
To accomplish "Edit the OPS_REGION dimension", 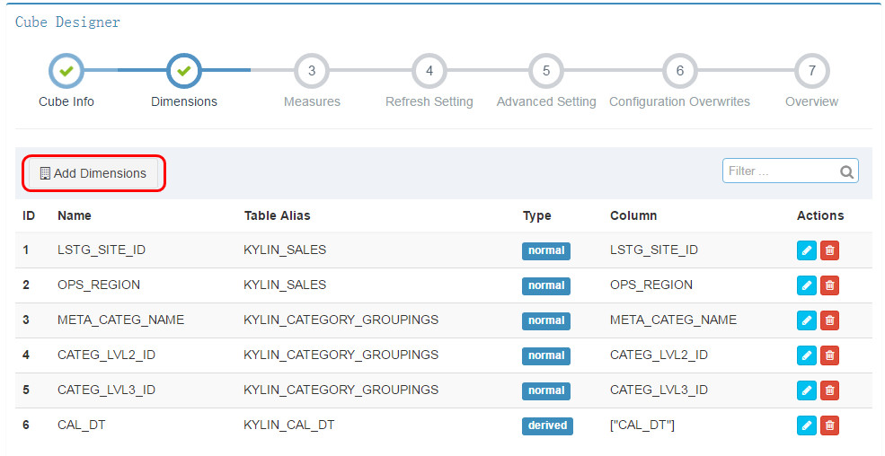I will click(x=807, y=285).
